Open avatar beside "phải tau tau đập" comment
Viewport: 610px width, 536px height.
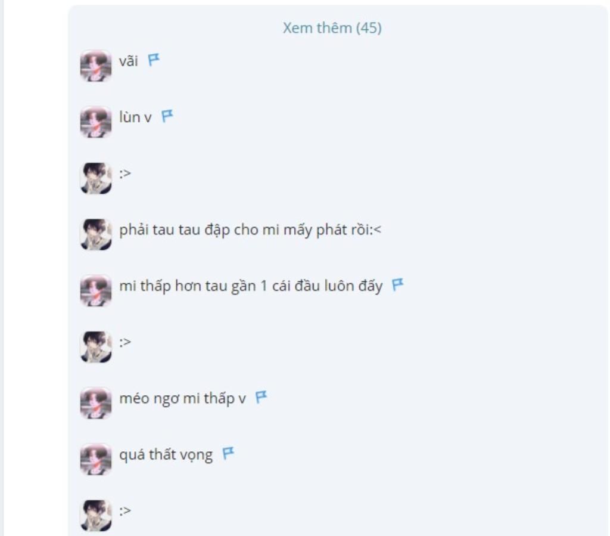(96, 234)
